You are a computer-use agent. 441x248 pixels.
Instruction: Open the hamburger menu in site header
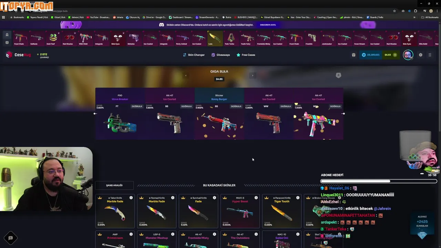click(x=430, y=55)
